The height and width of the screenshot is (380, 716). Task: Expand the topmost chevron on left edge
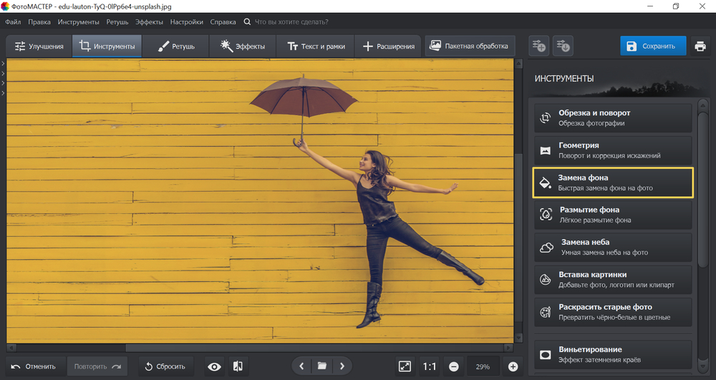(3, 64)
